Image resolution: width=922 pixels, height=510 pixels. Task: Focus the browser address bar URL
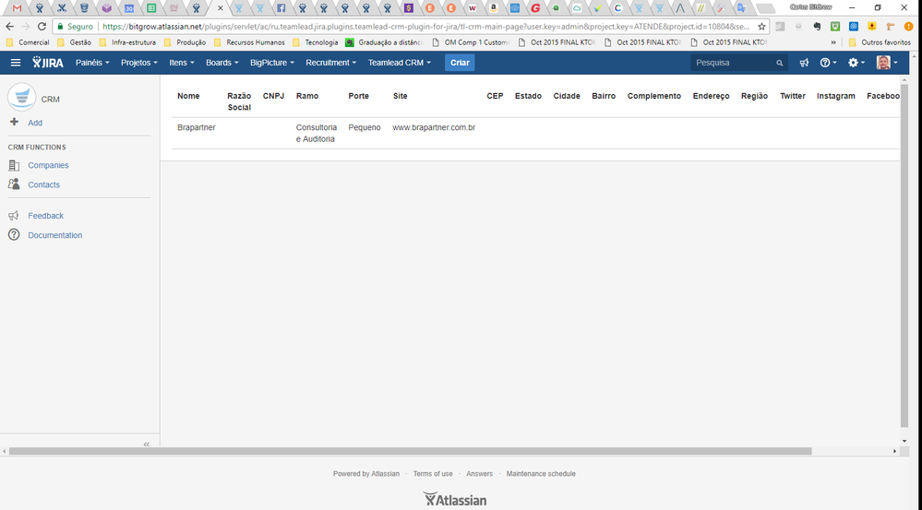click(x=425, y=27)
